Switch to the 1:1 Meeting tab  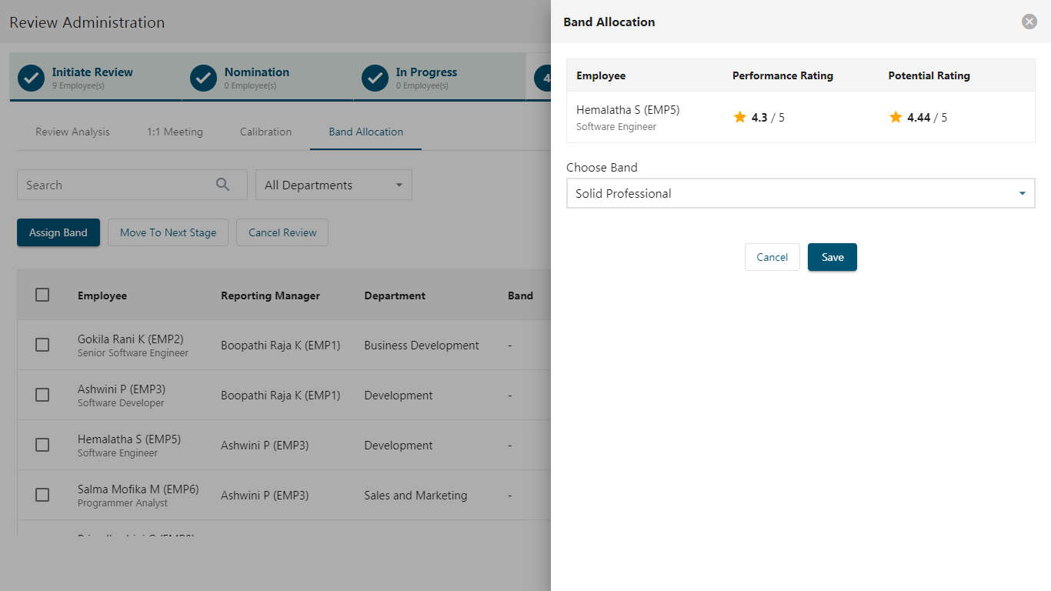point(175,132)
